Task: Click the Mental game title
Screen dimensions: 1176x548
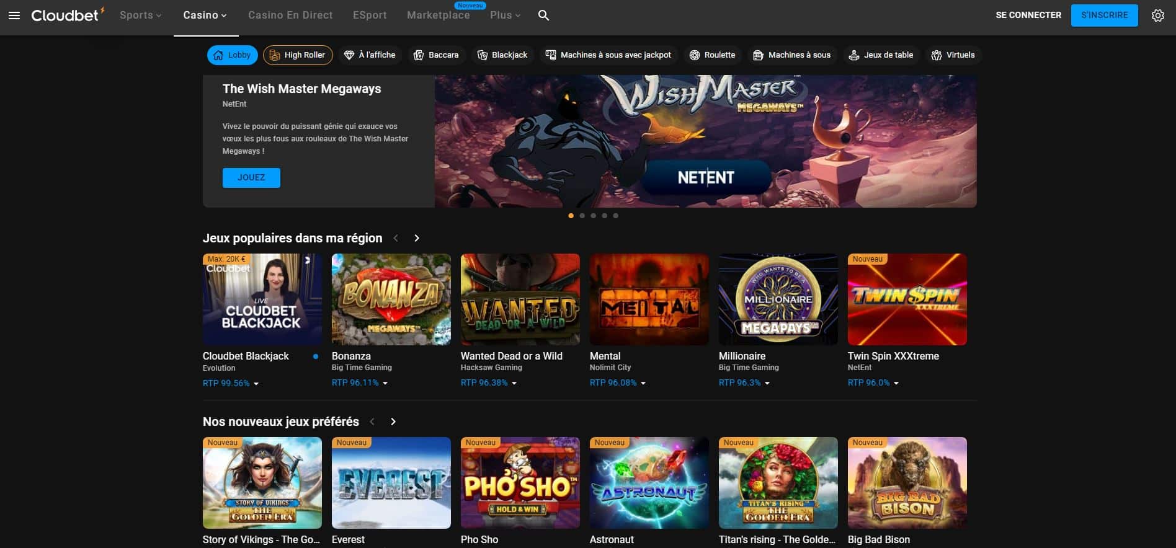Action: [605, 356]
